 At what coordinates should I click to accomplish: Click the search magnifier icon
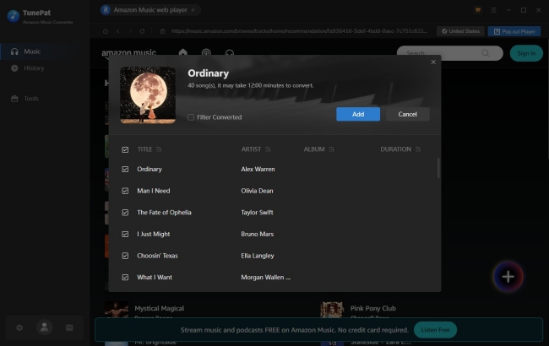(x=486, y=53)
